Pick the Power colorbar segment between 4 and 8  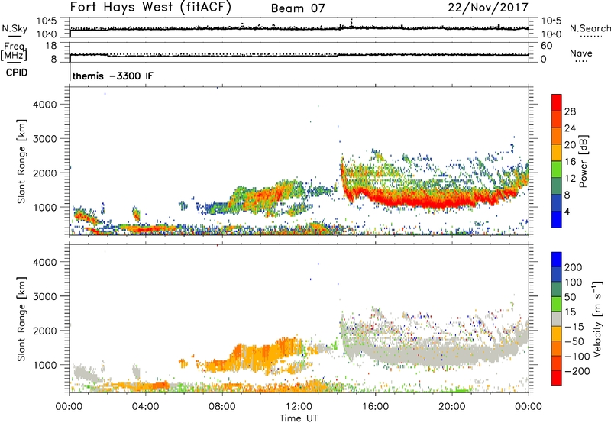tap(557, 202)
